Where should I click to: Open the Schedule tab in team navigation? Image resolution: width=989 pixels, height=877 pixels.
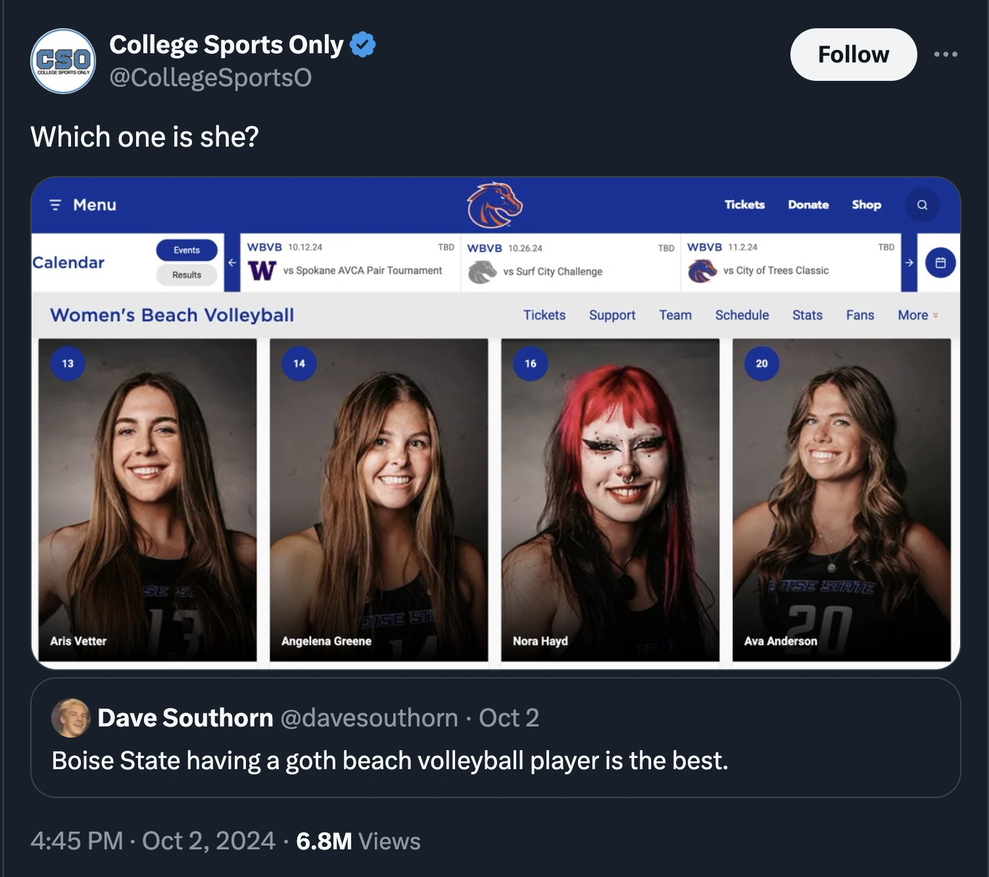742,316
